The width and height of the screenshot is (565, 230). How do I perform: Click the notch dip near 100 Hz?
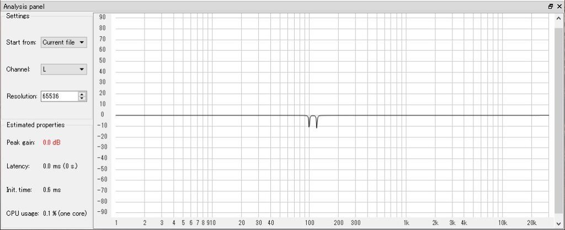(x=309, y=122)
